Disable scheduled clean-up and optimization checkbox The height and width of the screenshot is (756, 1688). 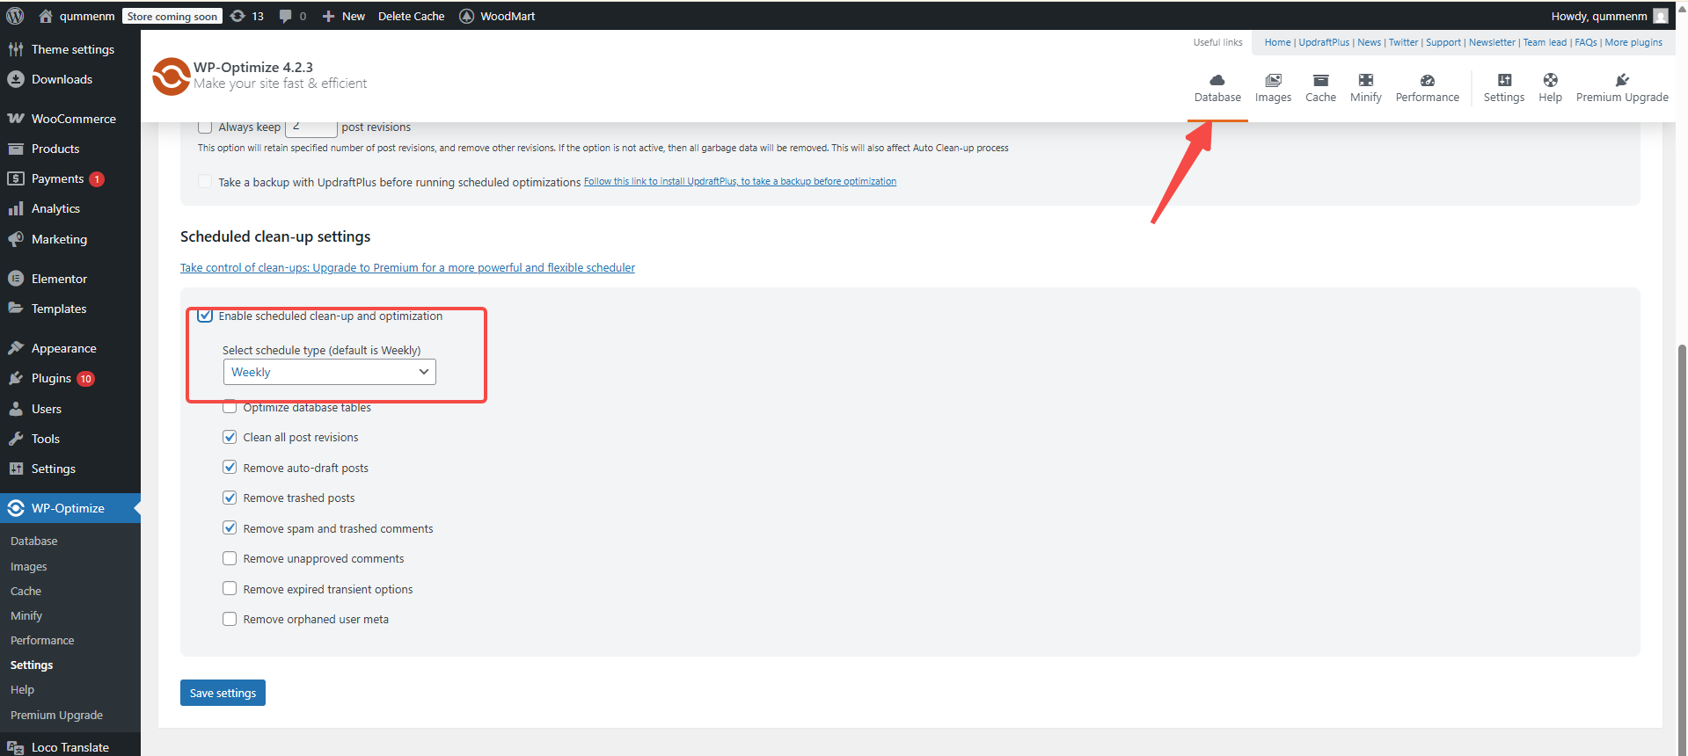(x=206, y=316)
